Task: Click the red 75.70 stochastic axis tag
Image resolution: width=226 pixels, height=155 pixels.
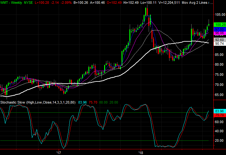Action: coord(219,115)
